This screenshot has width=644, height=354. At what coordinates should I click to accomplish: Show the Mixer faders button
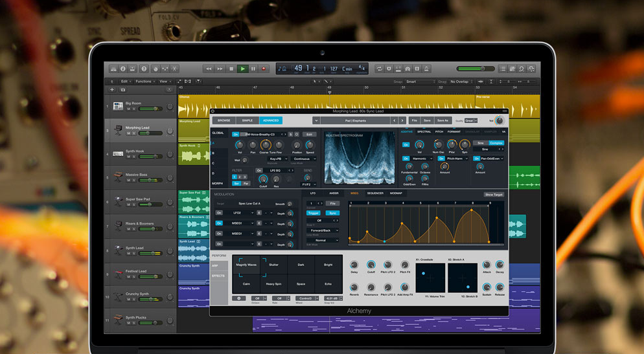(165, 69)
